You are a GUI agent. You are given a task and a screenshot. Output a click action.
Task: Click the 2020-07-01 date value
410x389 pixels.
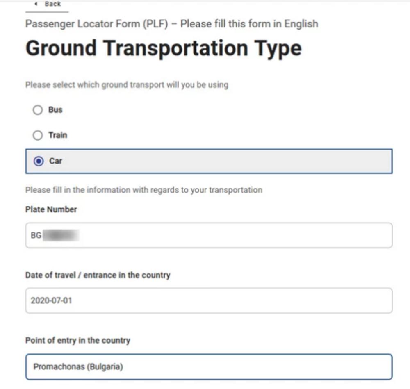51,300
